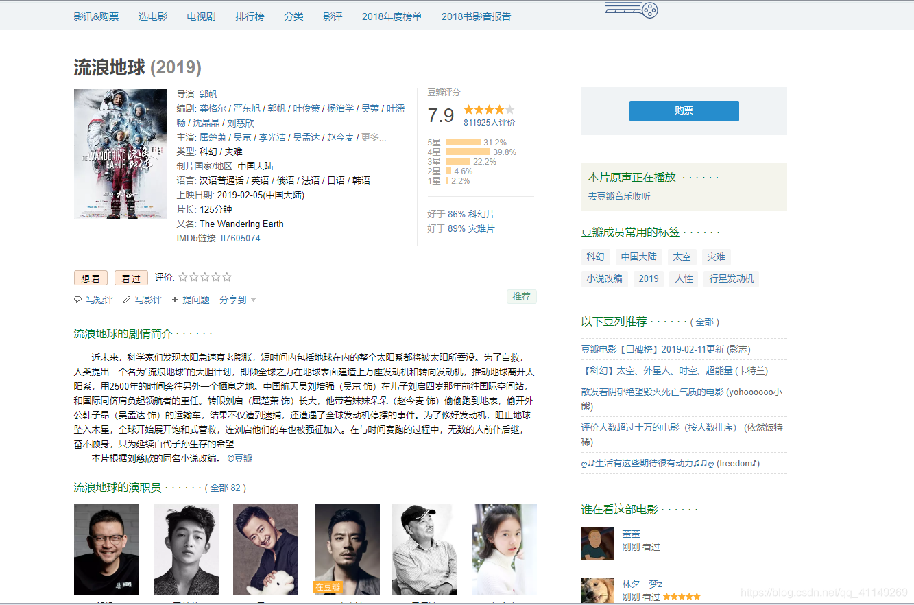Click the speech bubble icon beside 写短评

point(77,300)
